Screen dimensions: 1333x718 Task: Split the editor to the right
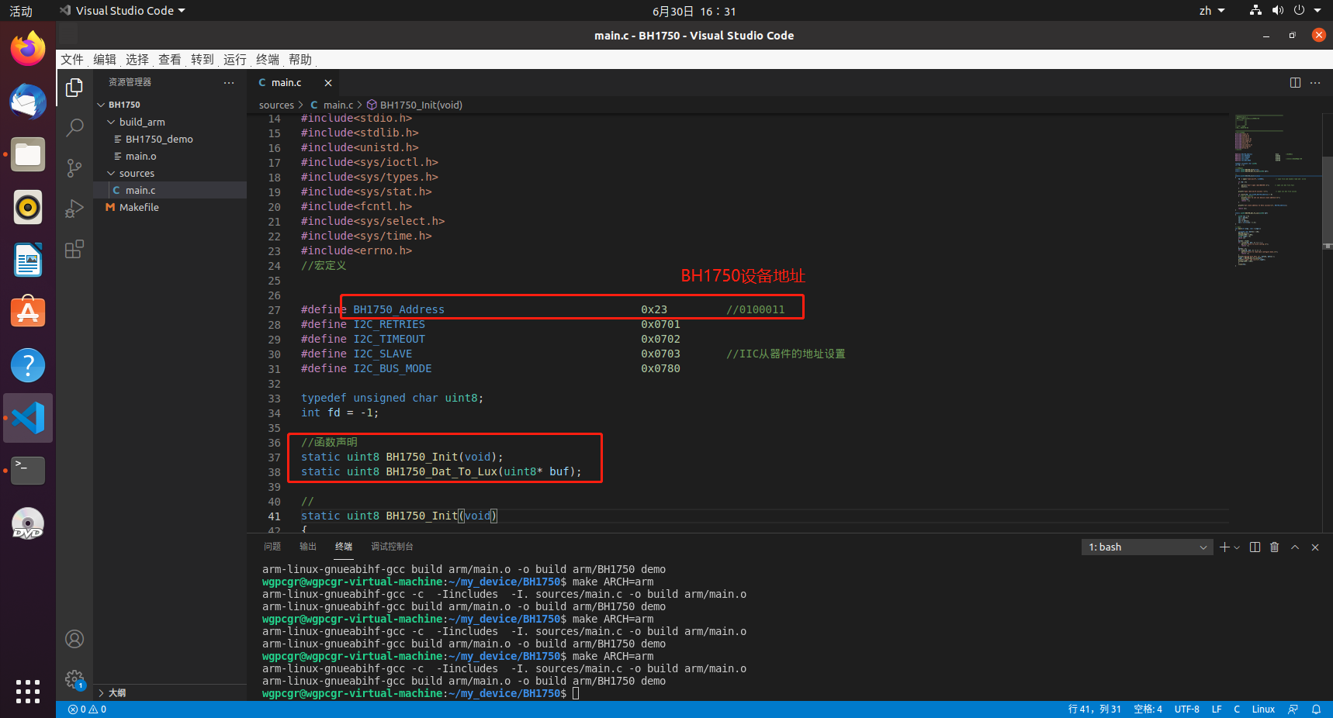pyautogui.click(x=1295, y=83)
